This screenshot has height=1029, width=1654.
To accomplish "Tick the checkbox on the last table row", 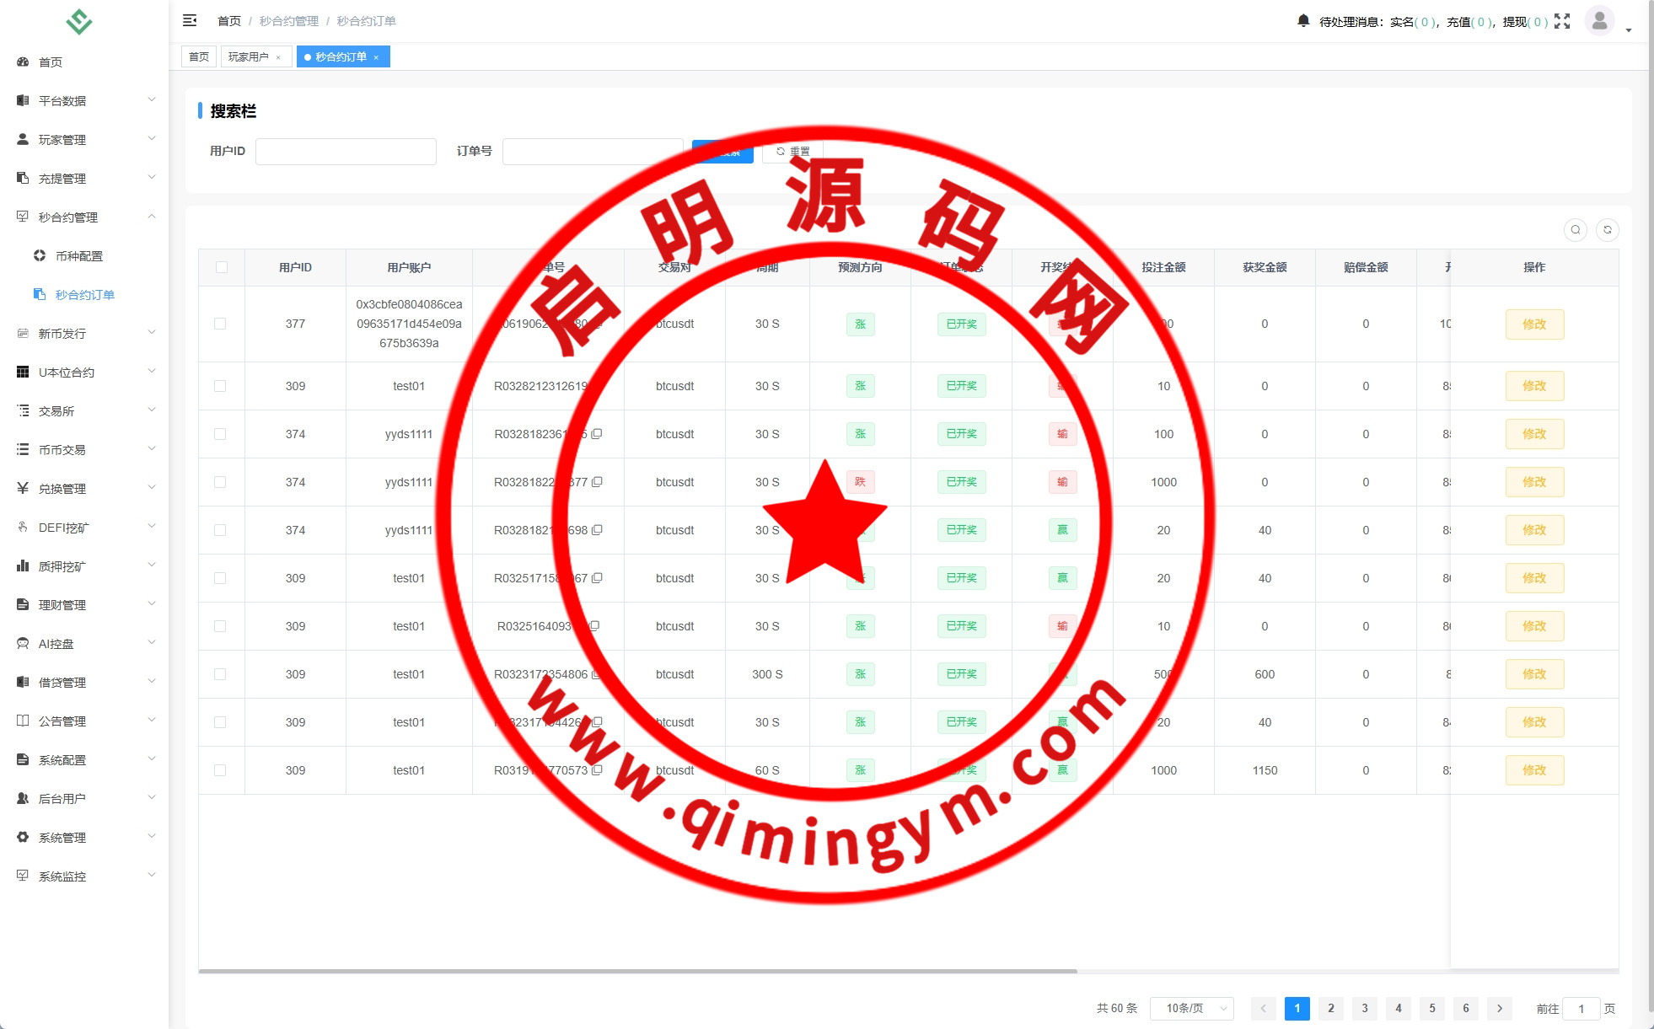I will (220, 770).
